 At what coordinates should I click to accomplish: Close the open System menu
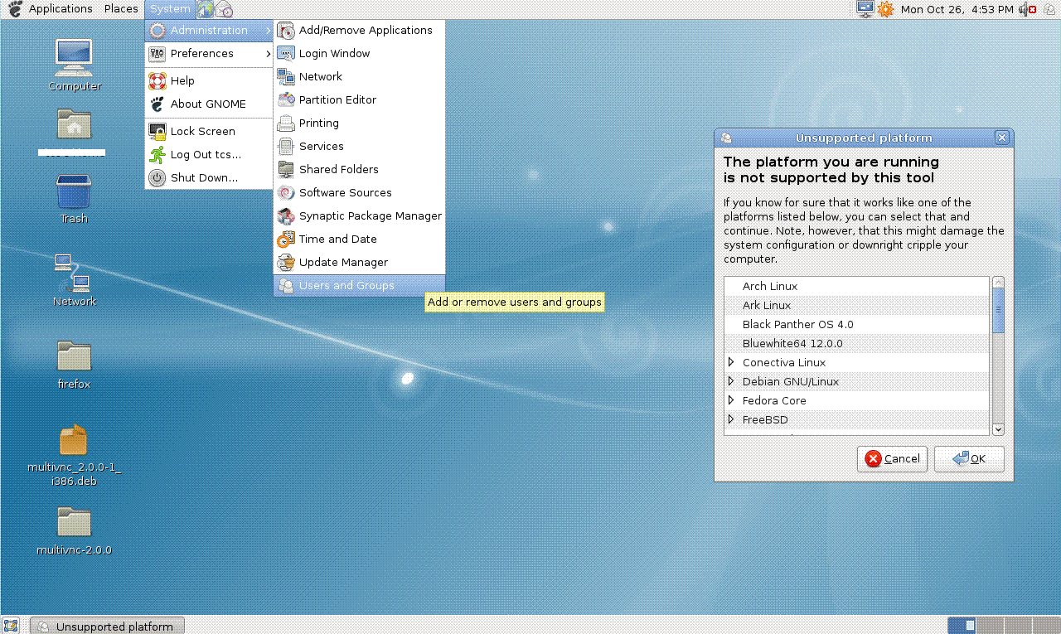[x=170, y=9]
